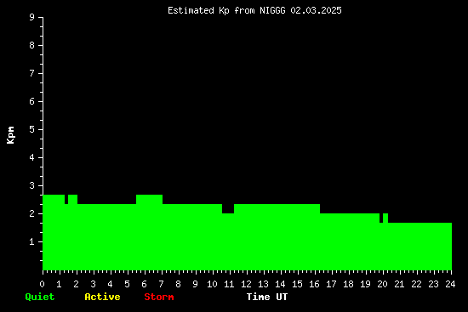
Task: Select the yellow Active legend label
Action: click(102, 297)
